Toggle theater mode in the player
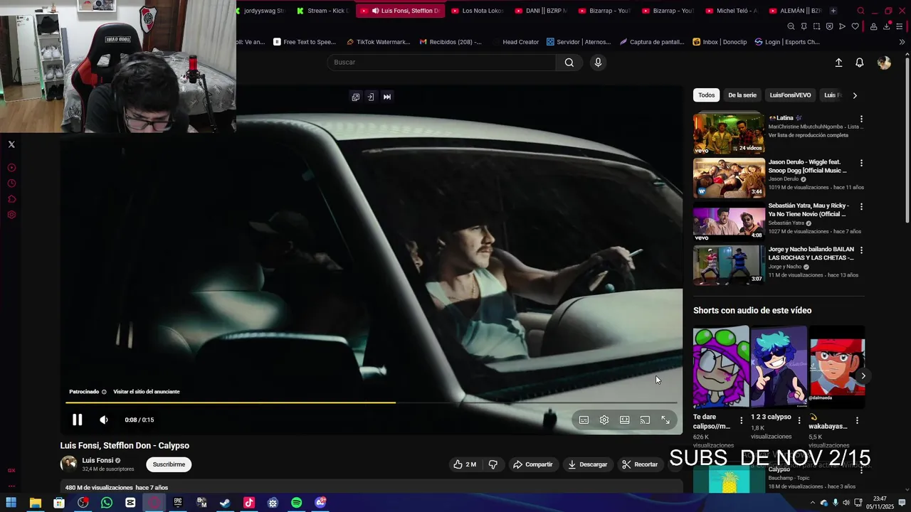The width and height of the screenshot is (911, 512). [624, 420]
